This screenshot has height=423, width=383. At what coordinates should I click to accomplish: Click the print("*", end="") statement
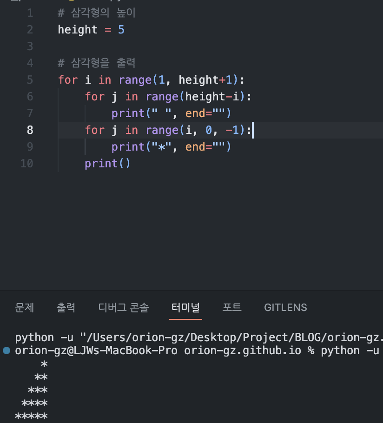click(x=171, y=147)
